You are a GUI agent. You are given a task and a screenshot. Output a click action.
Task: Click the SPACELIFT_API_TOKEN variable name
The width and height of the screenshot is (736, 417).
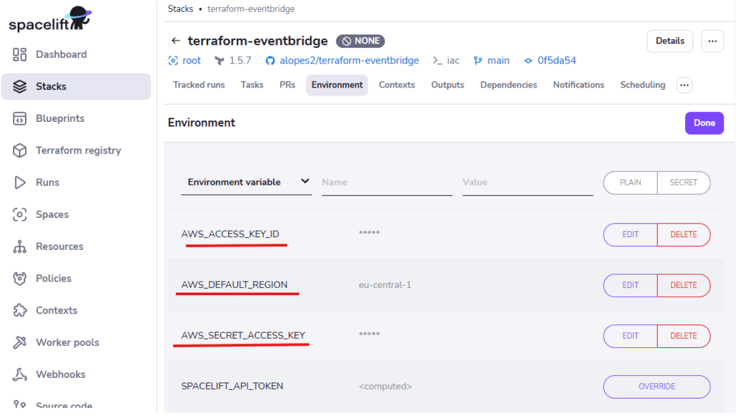(232, 386)
